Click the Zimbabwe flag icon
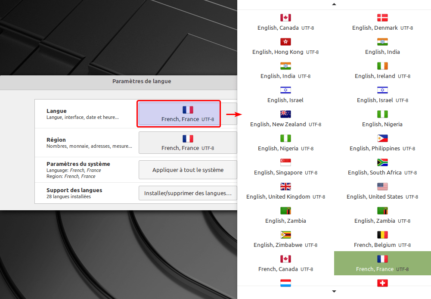Viewport: 431px width, 299px height. coord(285,235)
